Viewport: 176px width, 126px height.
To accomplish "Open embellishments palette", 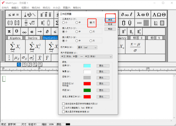I will (x=46, y=14).
